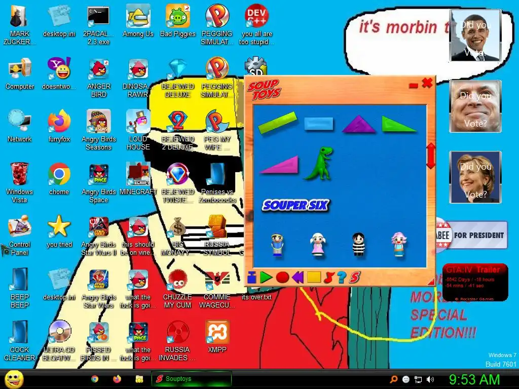
Task: Select the white-haired girl in pink dress
Action: pyautogui.click(x=318, y=244)
